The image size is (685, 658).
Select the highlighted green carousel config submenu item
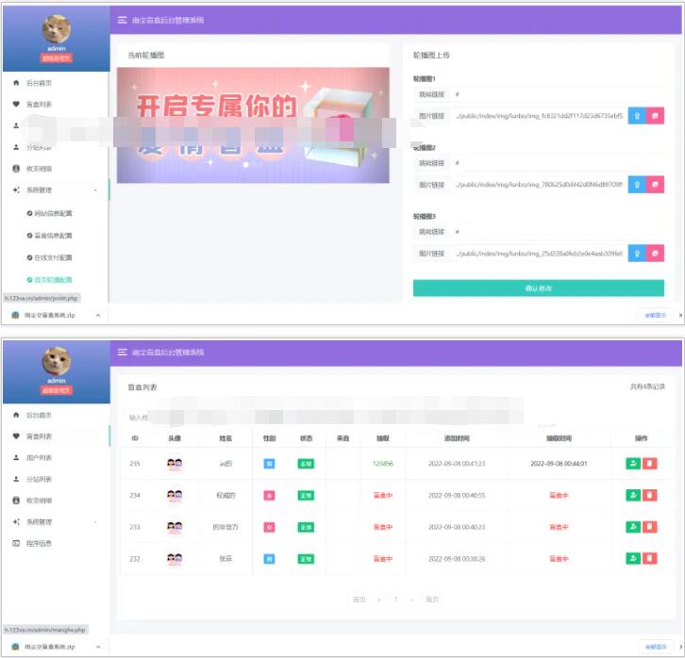coord(53,280)
